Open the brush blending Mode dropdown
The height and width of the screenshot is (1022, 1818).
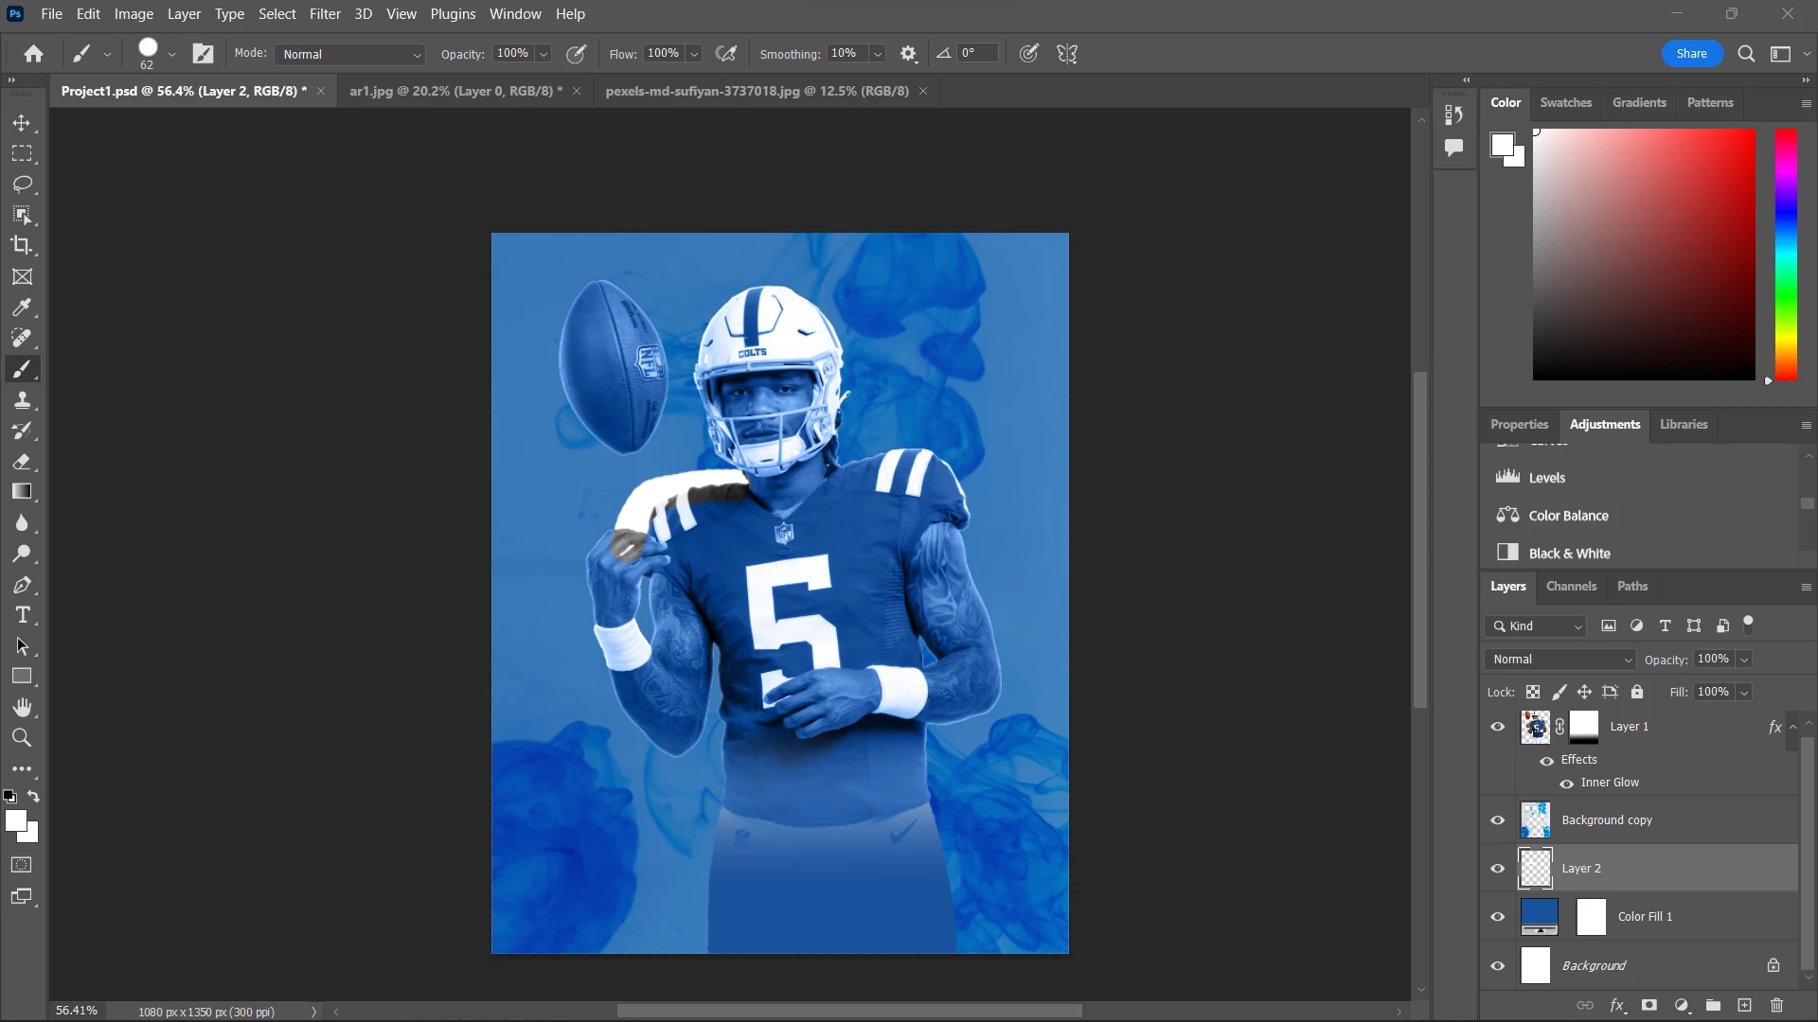pyautogui.click(x=350, y=55)
